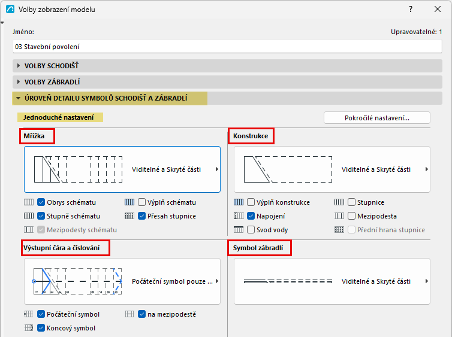Click the Jméno field with 03 Stavební povolení
Viewport: 452px width, 337px height.
coord(227,47)
